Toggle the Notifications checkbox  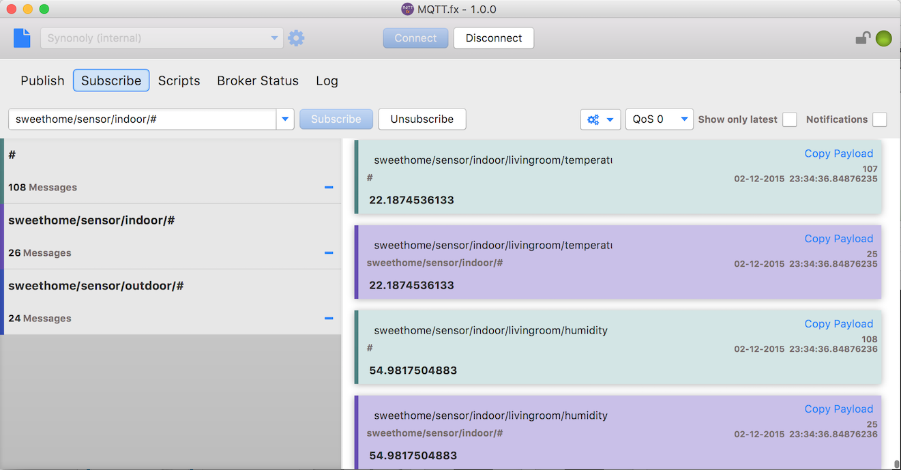coord(879,119)
